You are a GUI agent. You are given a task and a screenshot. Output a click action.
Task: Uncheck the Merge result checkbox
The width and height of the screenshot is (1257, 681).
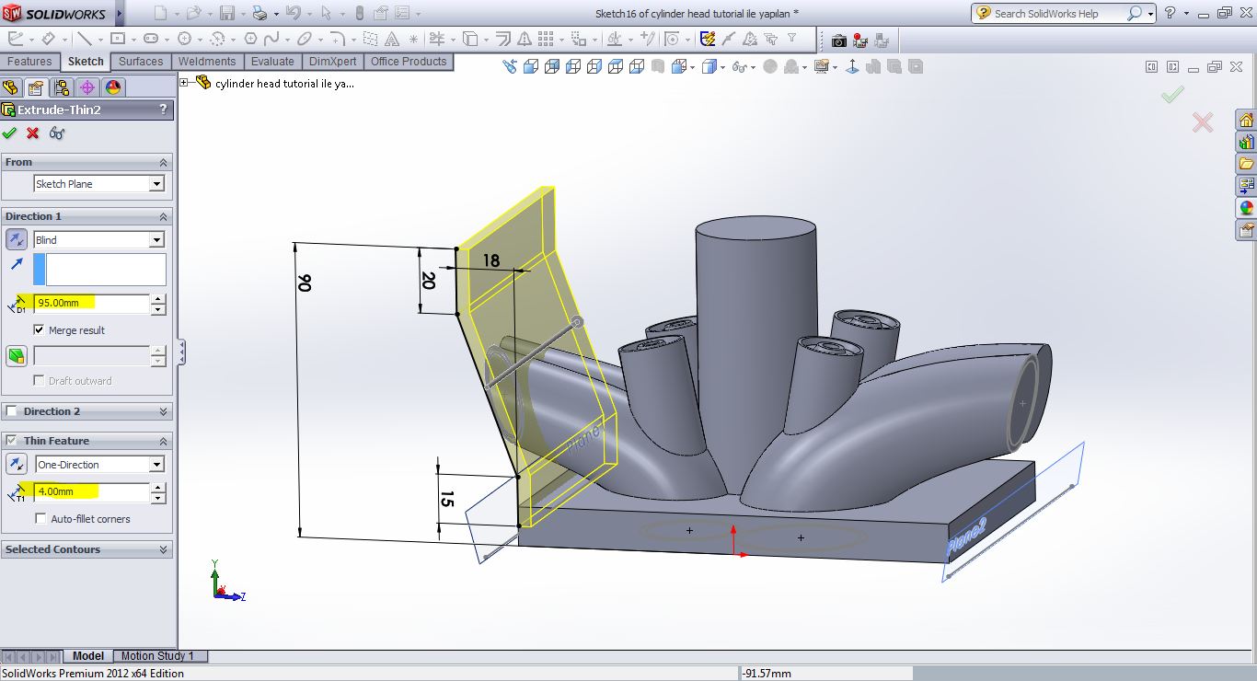coord(40,329)
